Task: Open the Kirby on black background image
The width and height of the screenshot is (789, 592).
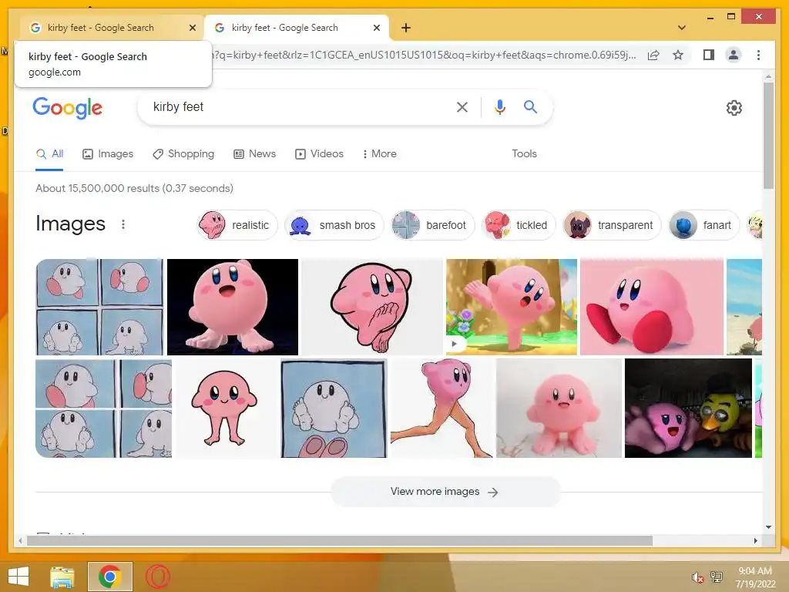Action: tap(233, 307)
